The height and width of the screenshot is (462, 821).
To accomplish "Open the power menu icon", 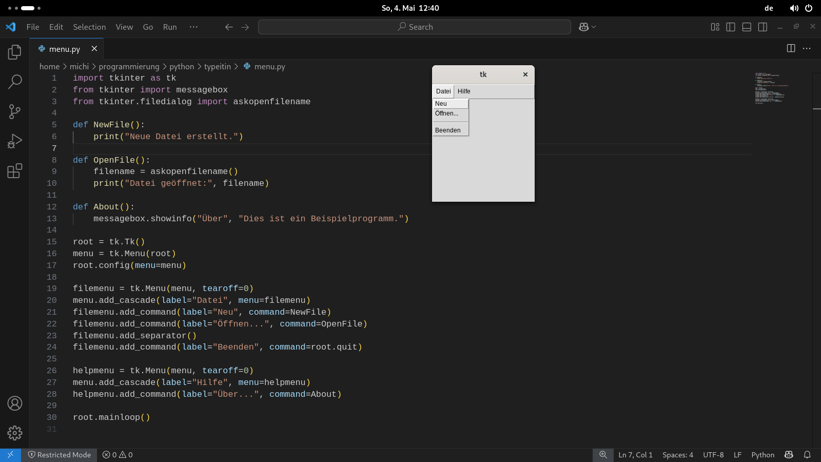I will click(x=809, y=8).
